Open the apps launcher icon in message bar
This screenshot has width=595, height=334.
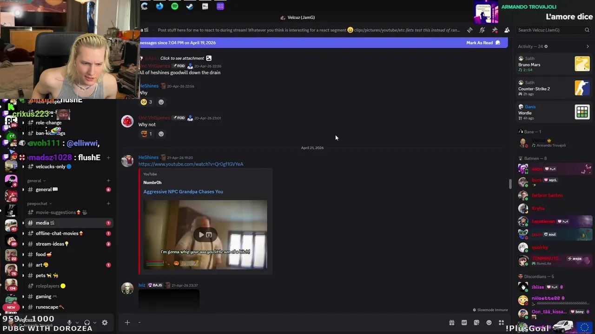tap(501, 322)
